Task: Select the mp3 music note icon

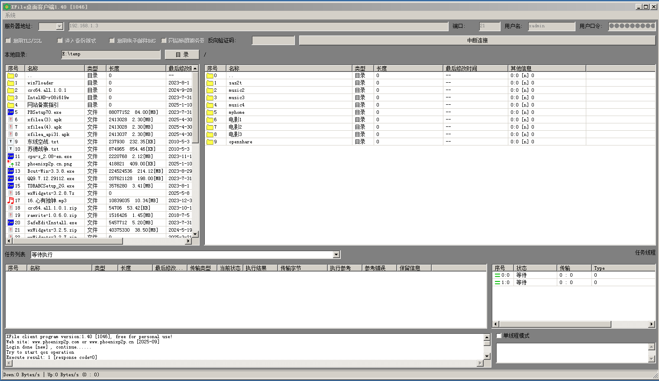Action: [11, 200]
